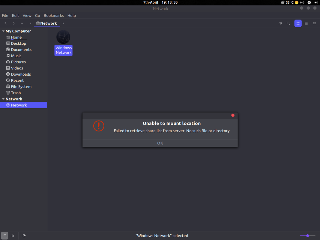This screenshot has height=240, width=320.
Task: Click OK in the mount error dialog
Action: click(160, 143)
